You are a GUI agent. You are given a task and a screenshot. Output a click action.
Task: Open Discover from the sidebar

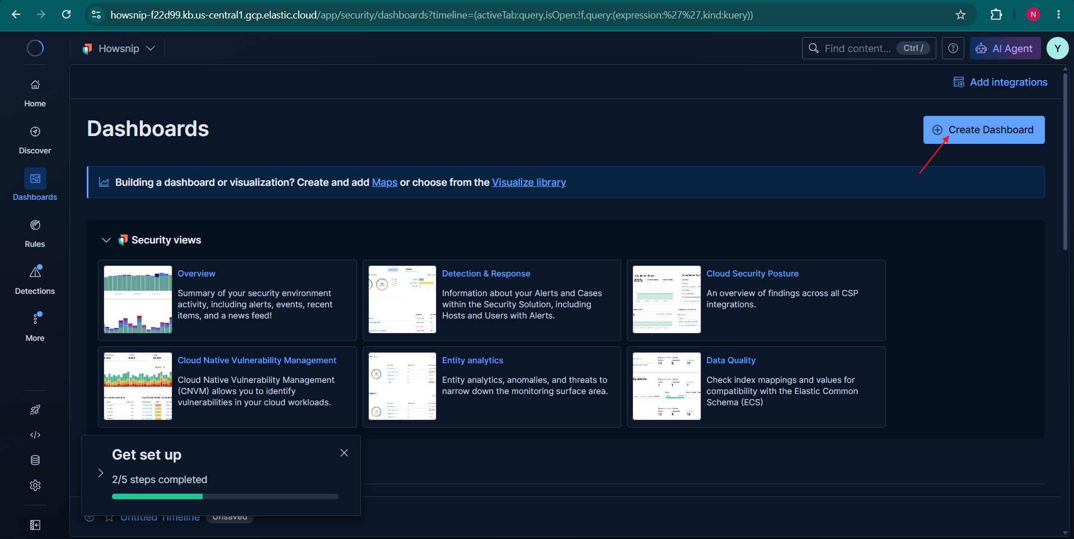click(x=35, y=140)
